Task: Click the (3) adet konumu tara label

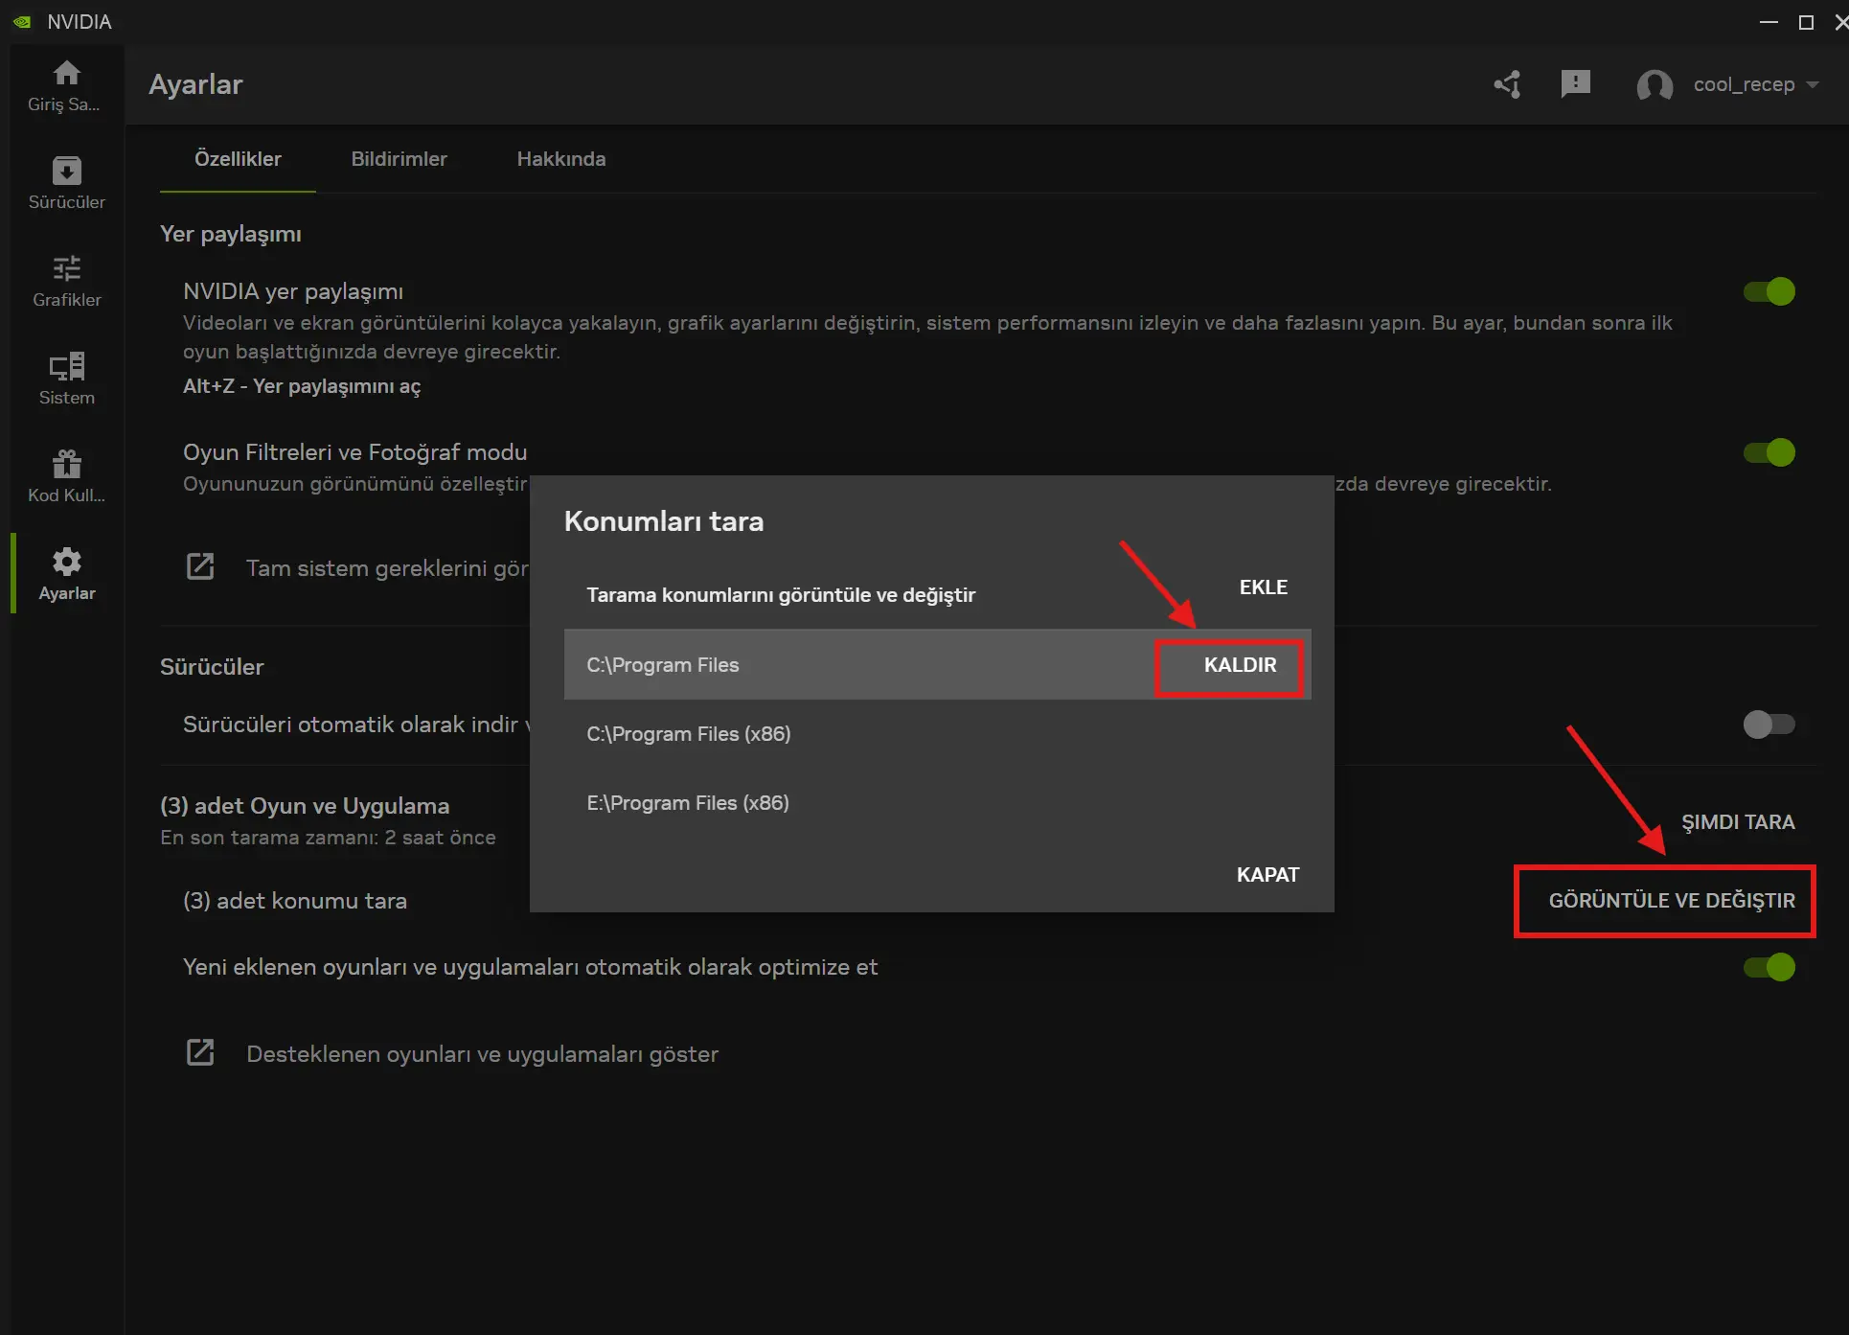Action: coord(295,901)
